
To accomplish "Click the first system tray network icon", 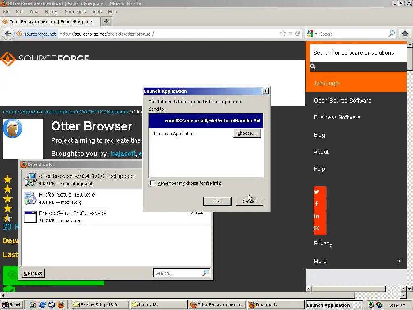I will pos(371,305).
